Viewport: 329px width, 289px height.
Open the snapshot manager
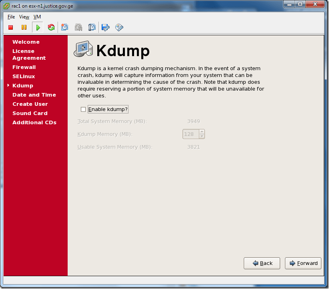click(x=92, y=27)
